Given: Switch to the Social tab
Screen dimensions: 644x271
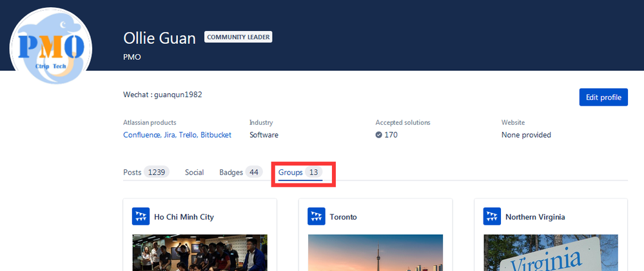Looking at the screenshot, I should click(x=194, y=173).
